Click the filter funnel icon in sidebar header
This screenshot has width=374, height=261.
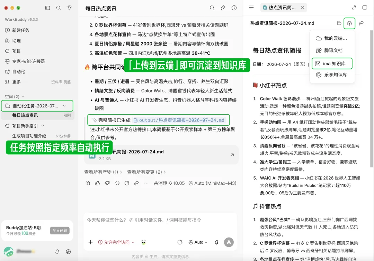click(x=69, y=8)
